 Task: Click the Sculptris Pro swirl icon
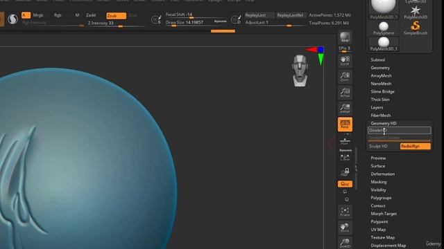12,19
